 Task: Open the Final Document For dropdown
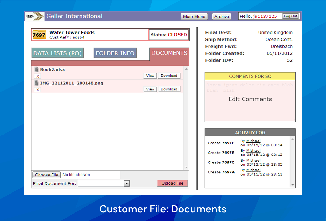pyautogui.click(x=127, y=183)
